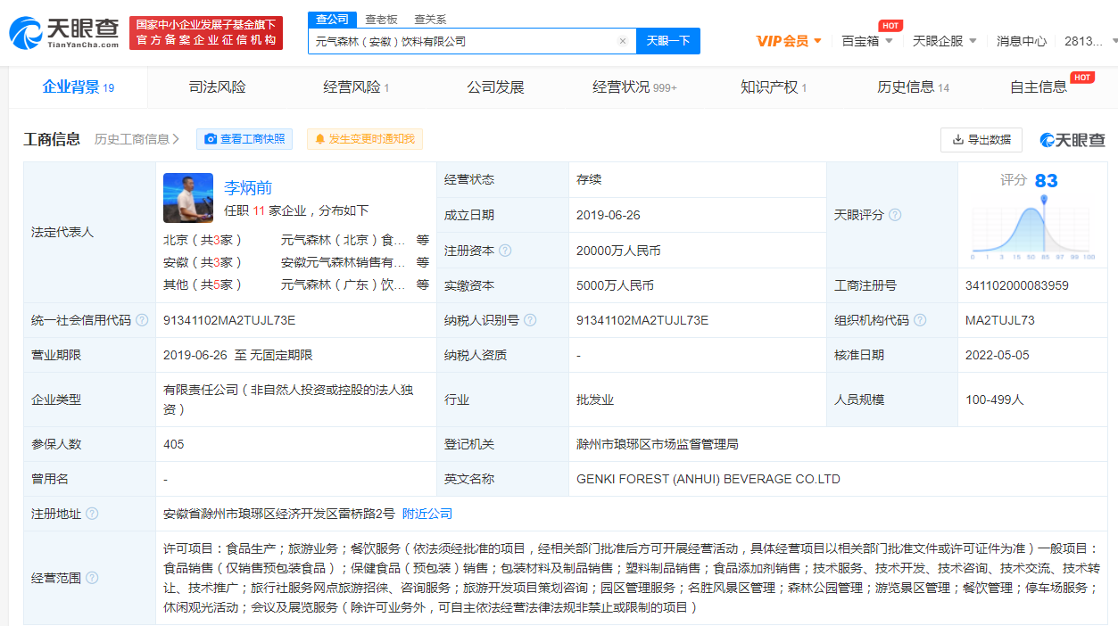Click help icon beside 注册资本
The width and height of the screenshot is (1118, 626).
pyautogui.click(x=506, y=251)
